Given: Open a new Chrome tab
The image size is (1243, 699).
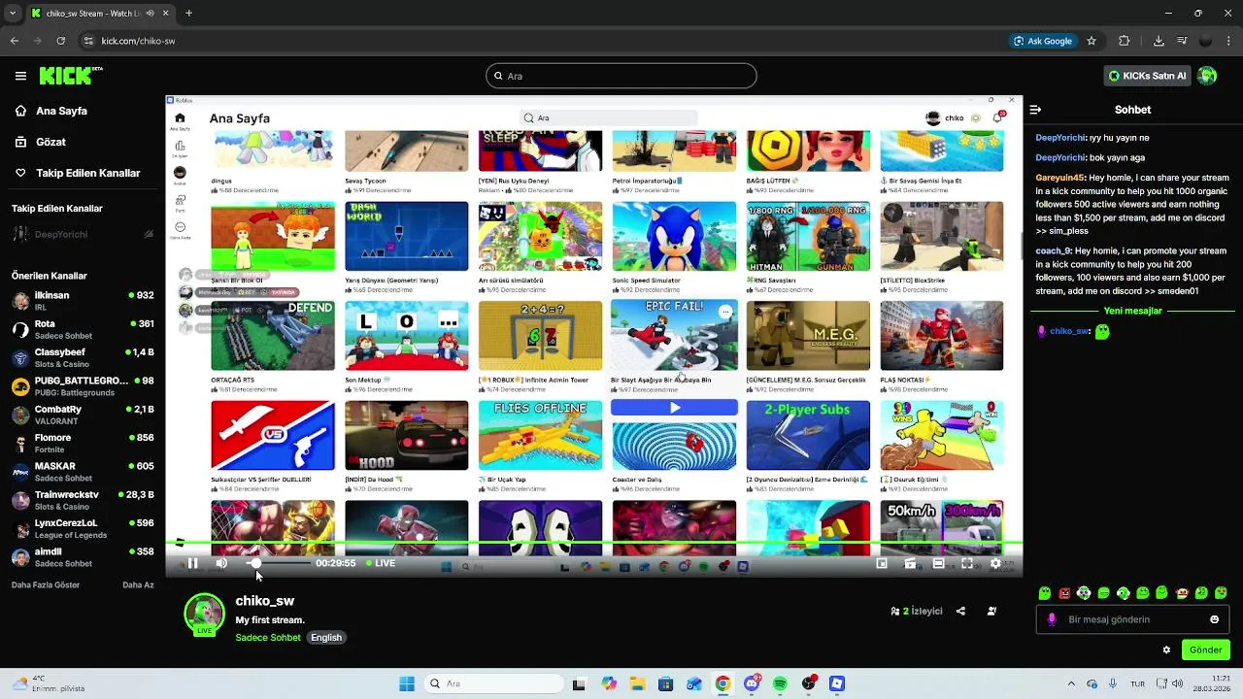Looking at the screenshot, I should tap(188, 14).
